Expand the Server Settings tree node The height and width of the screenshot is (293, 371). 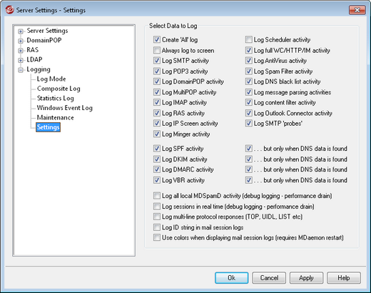pos(21,31)
